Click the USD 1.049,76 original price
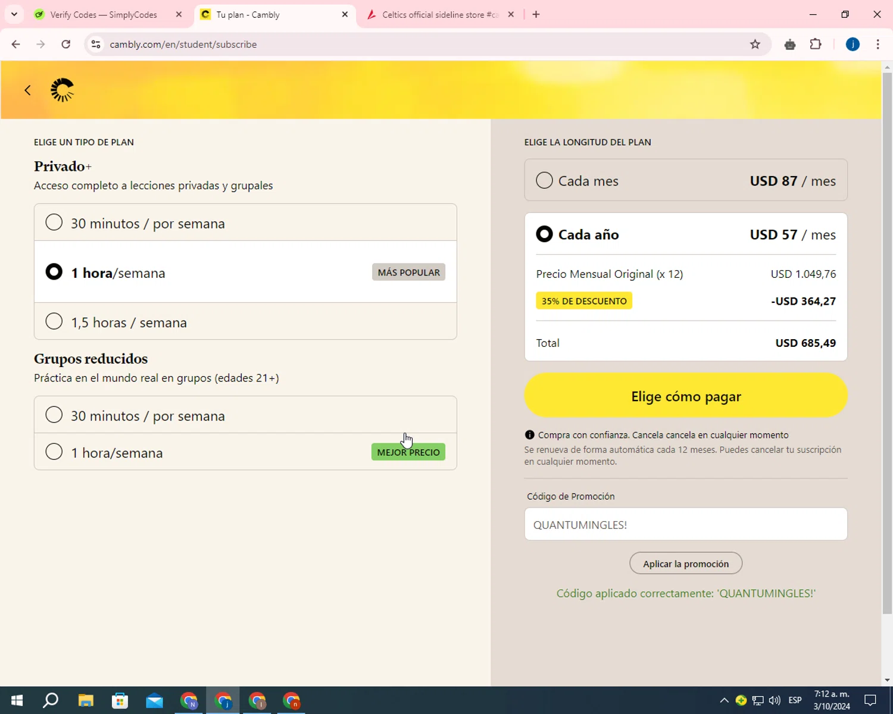The image size is (893, 714). (x=804, y=274)
